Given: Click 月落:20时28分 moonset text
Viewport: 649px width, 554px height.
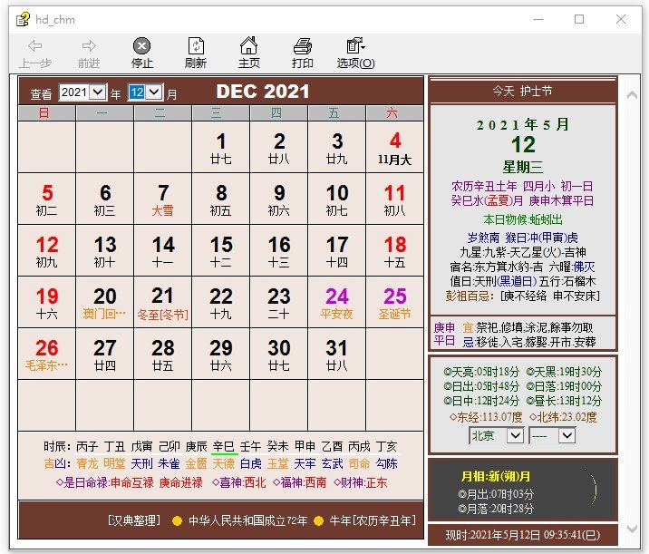Looking at the screenshot, I should [x=496, y=509].
